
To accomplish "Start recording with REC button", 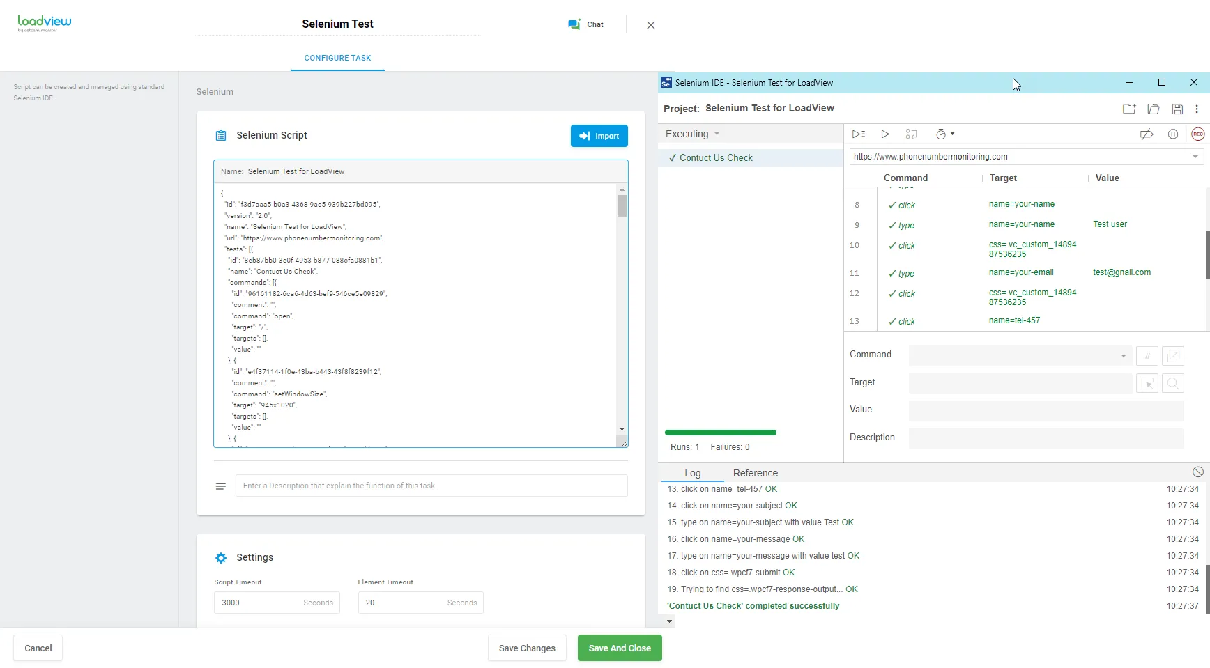I will tap(1198, 134).
